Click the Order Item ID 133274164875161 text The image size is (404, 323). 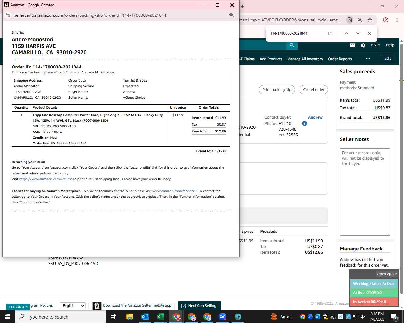(59, 143)
